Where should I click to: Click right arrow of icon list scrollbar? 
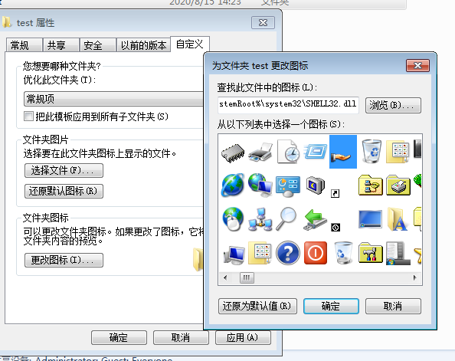coord(415,277)
